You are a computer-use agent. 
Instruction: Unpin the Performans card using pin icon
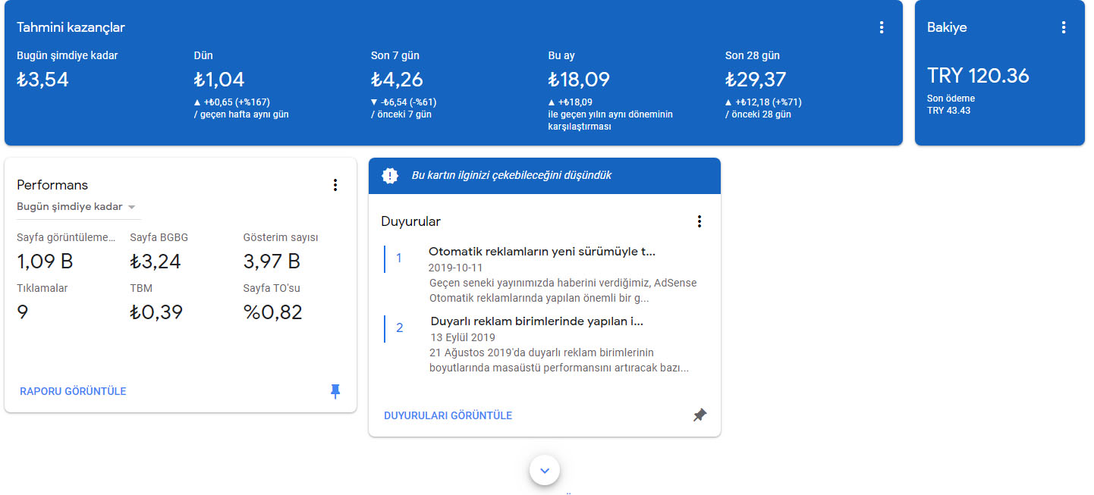coord(335,391)
